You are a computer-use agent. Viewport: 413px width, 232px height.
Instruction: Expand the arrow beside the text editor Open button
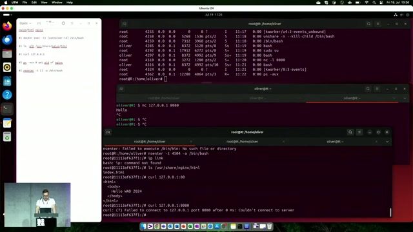click(x=30, y=23)
